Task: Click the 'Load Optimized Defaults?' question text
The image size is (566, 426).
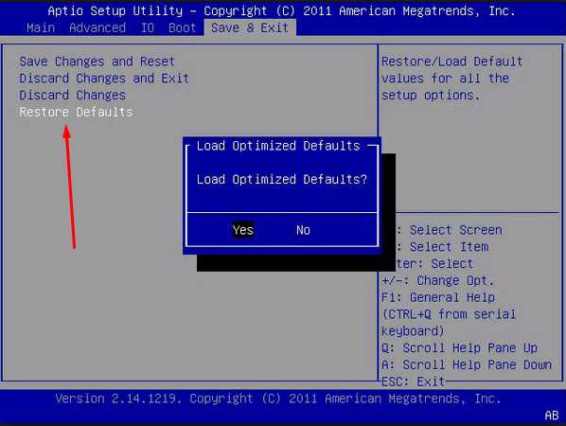Action: pyautogui.click(x=282, y=180)
